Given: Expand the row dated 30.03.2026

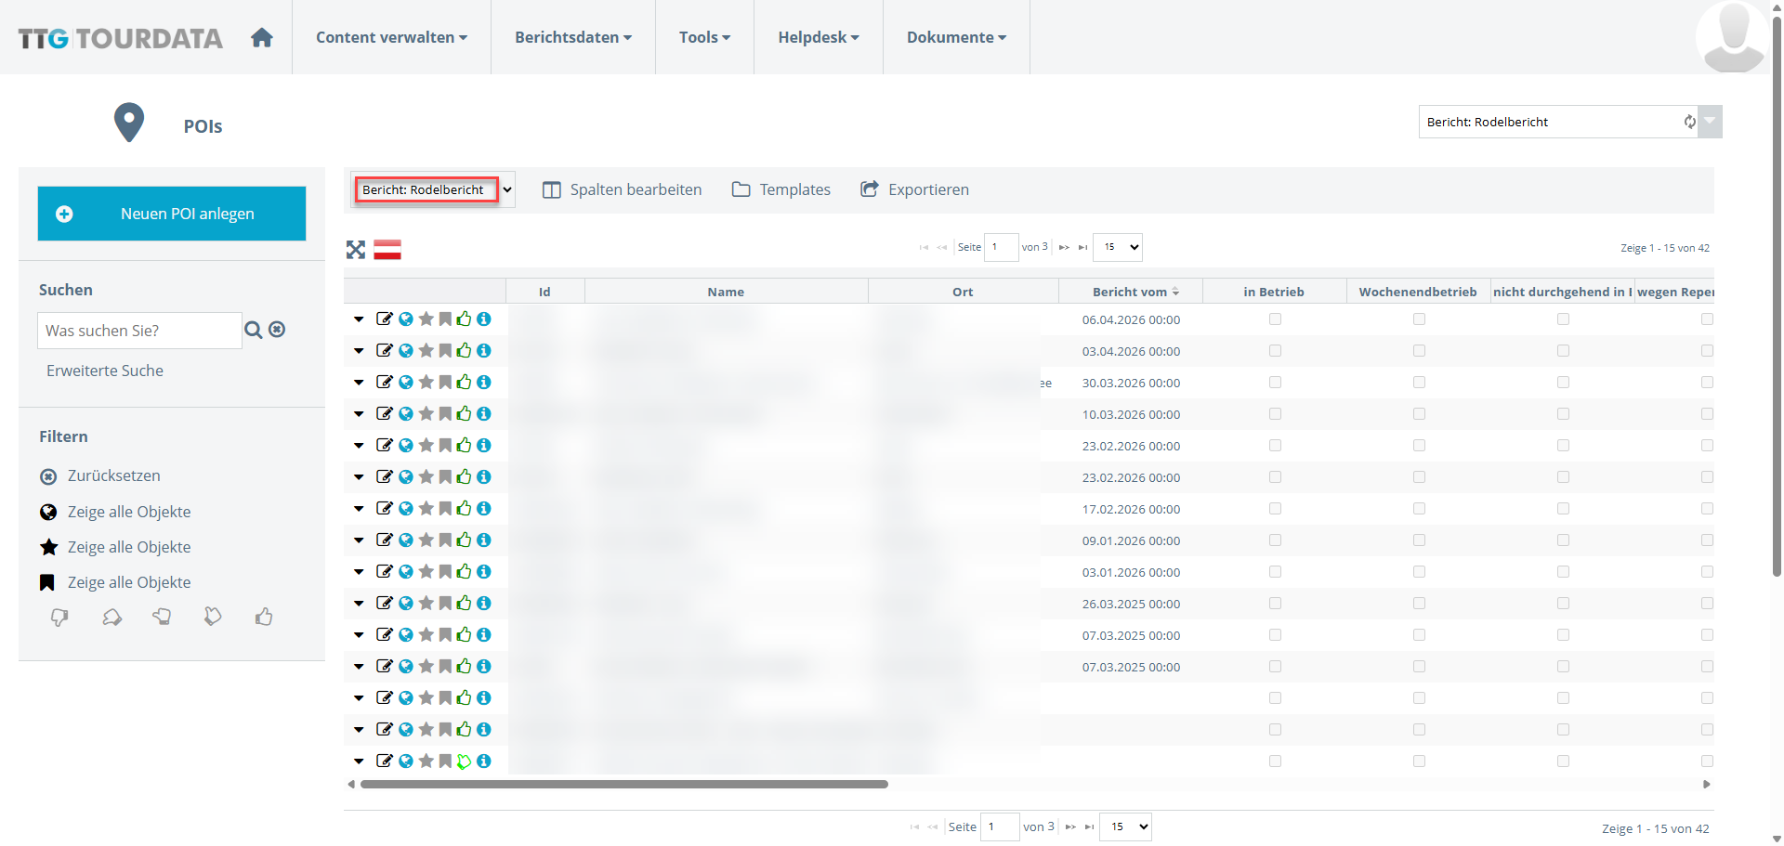Looking at the screenshot, I should pos(359,383).
